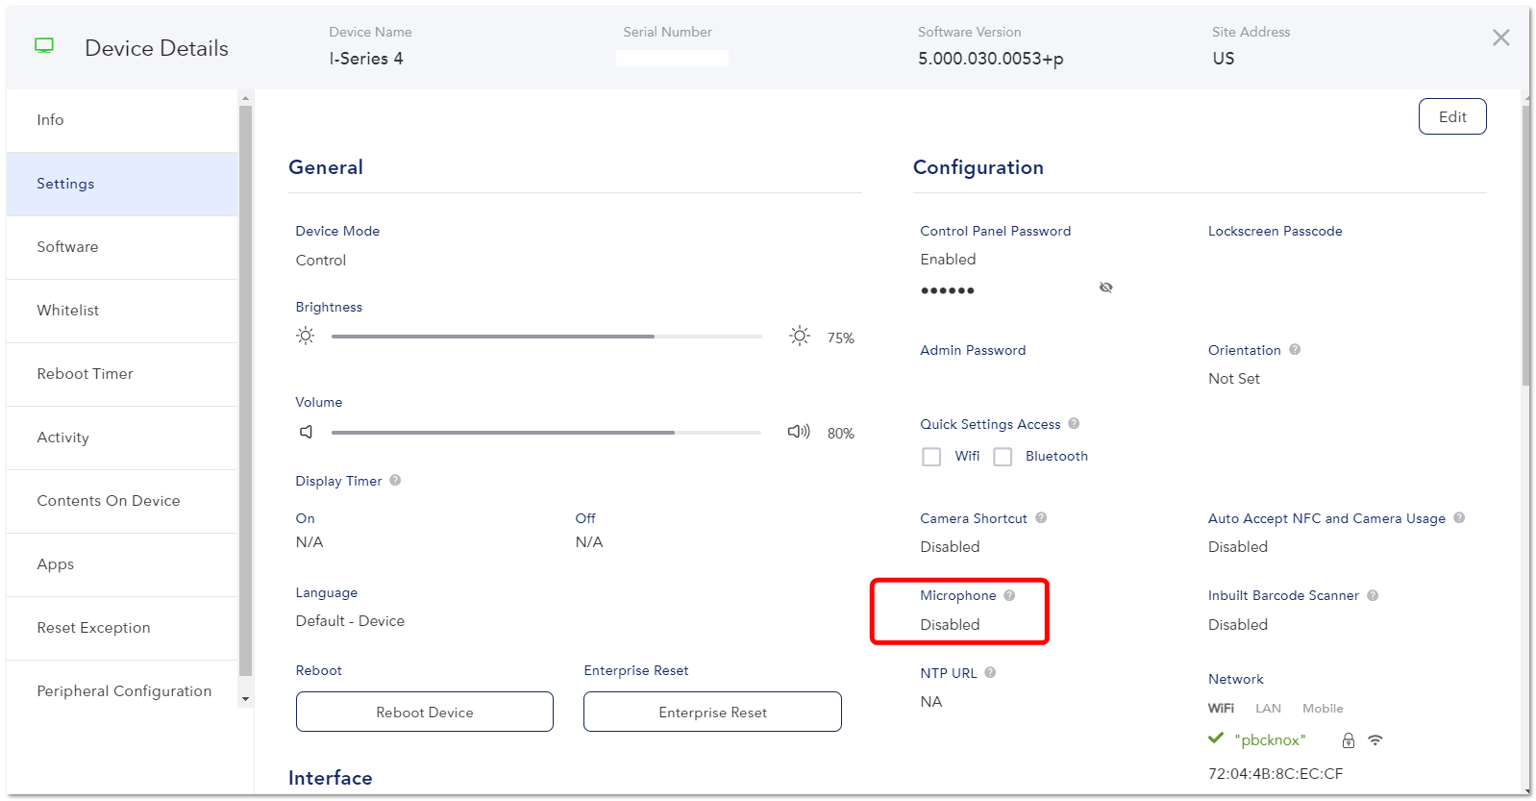The height and width of the screenshot is (801, 1536).
Task: Click the Reboot Device button
Action: 425,712
